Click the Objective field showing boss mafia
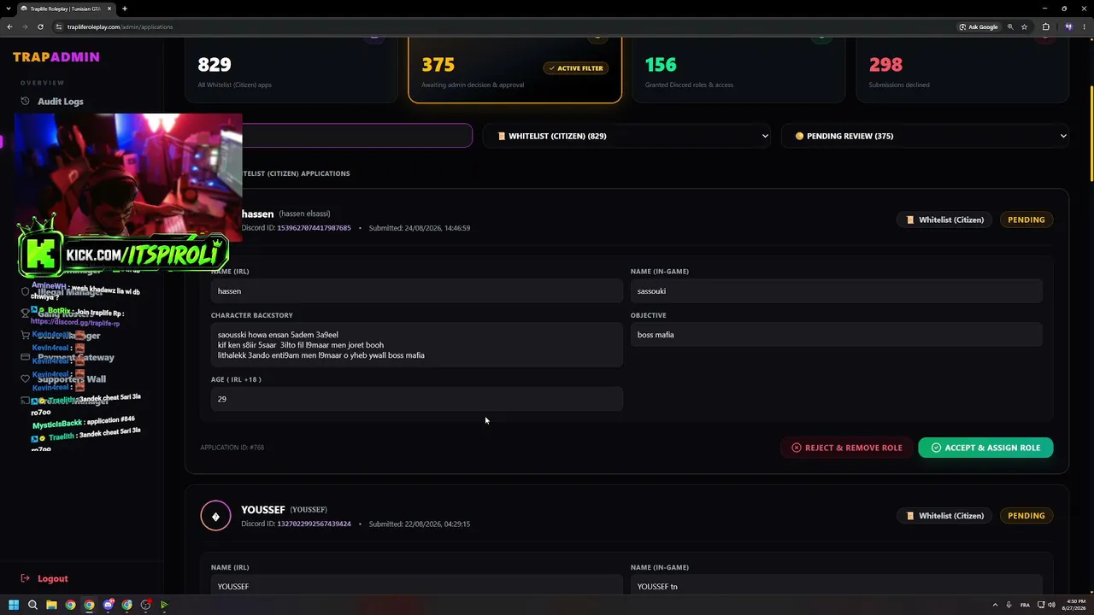 [837, 335]
